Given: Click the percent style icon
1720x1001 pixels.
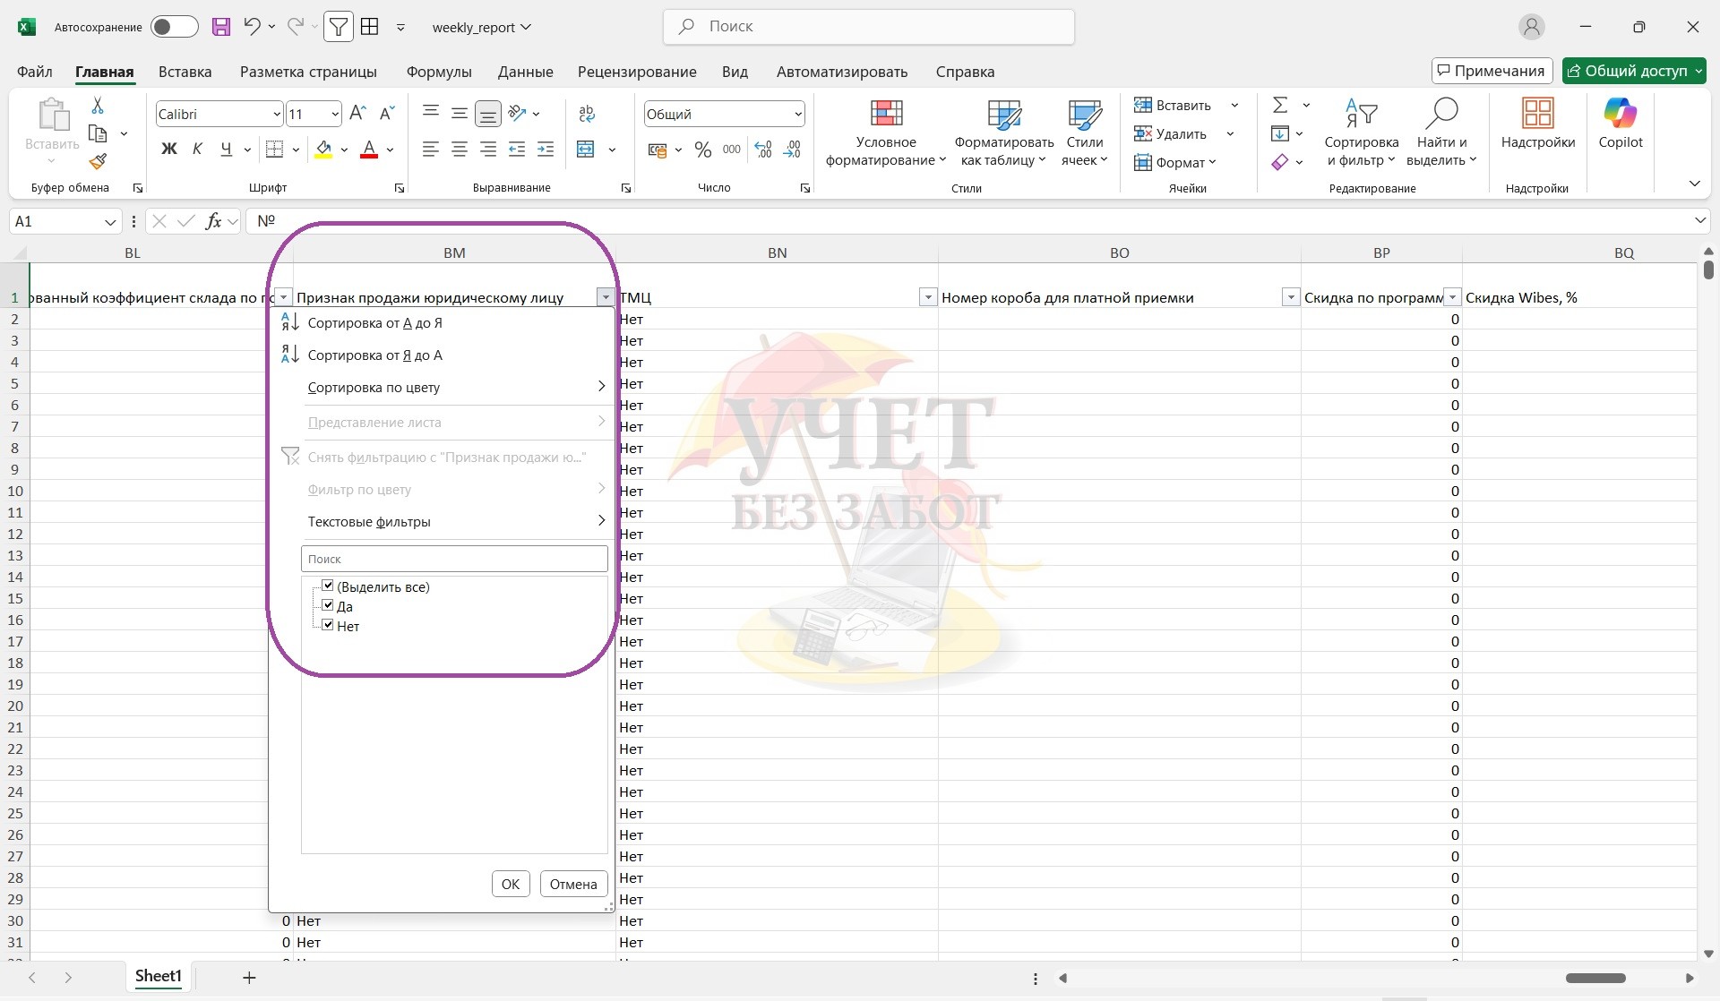Looking at the screenshot, I should 703,150.
